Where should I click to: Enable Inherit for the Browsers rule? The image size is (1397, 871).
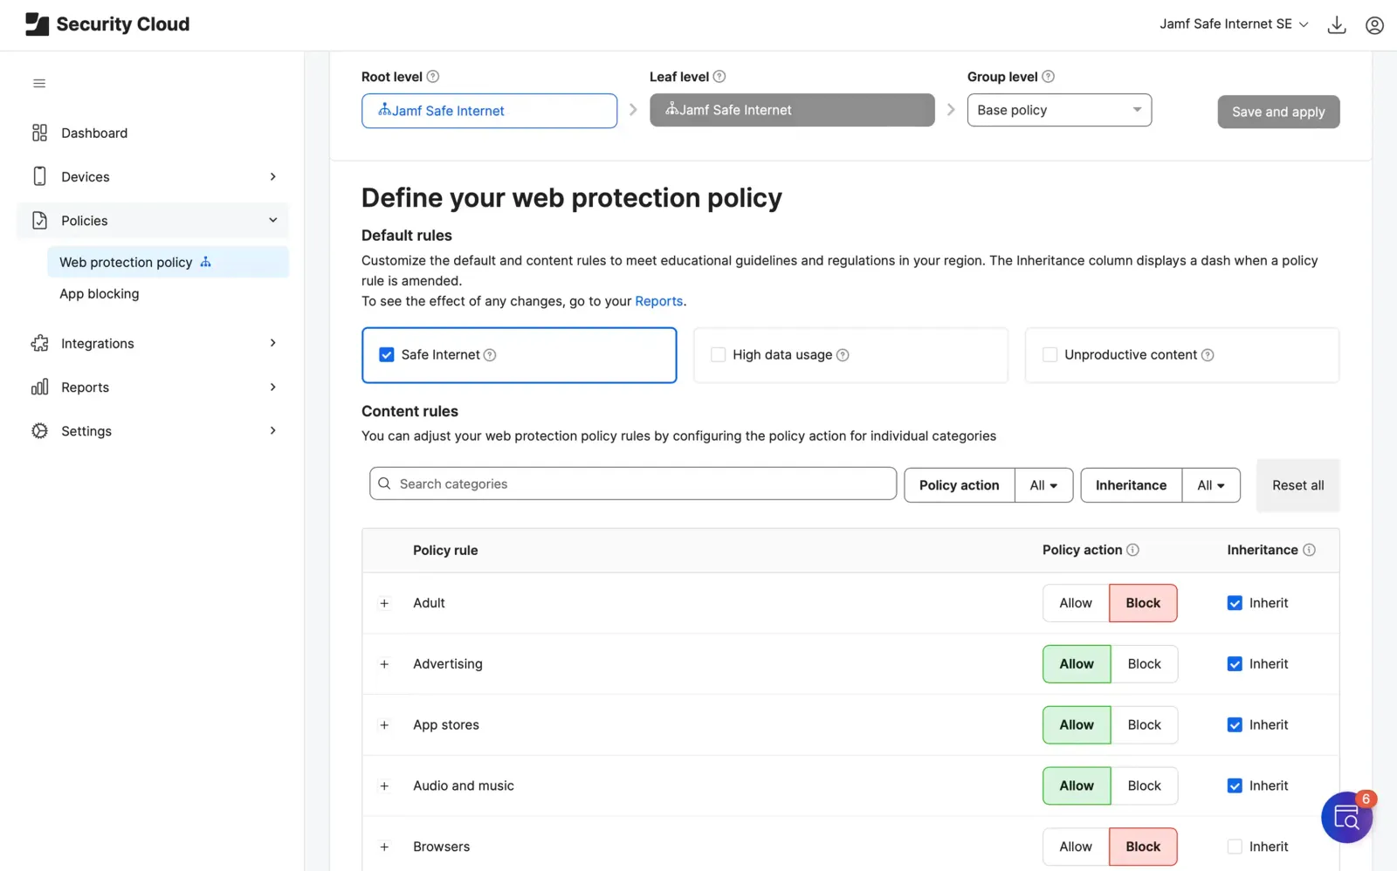coord(1235,847)
